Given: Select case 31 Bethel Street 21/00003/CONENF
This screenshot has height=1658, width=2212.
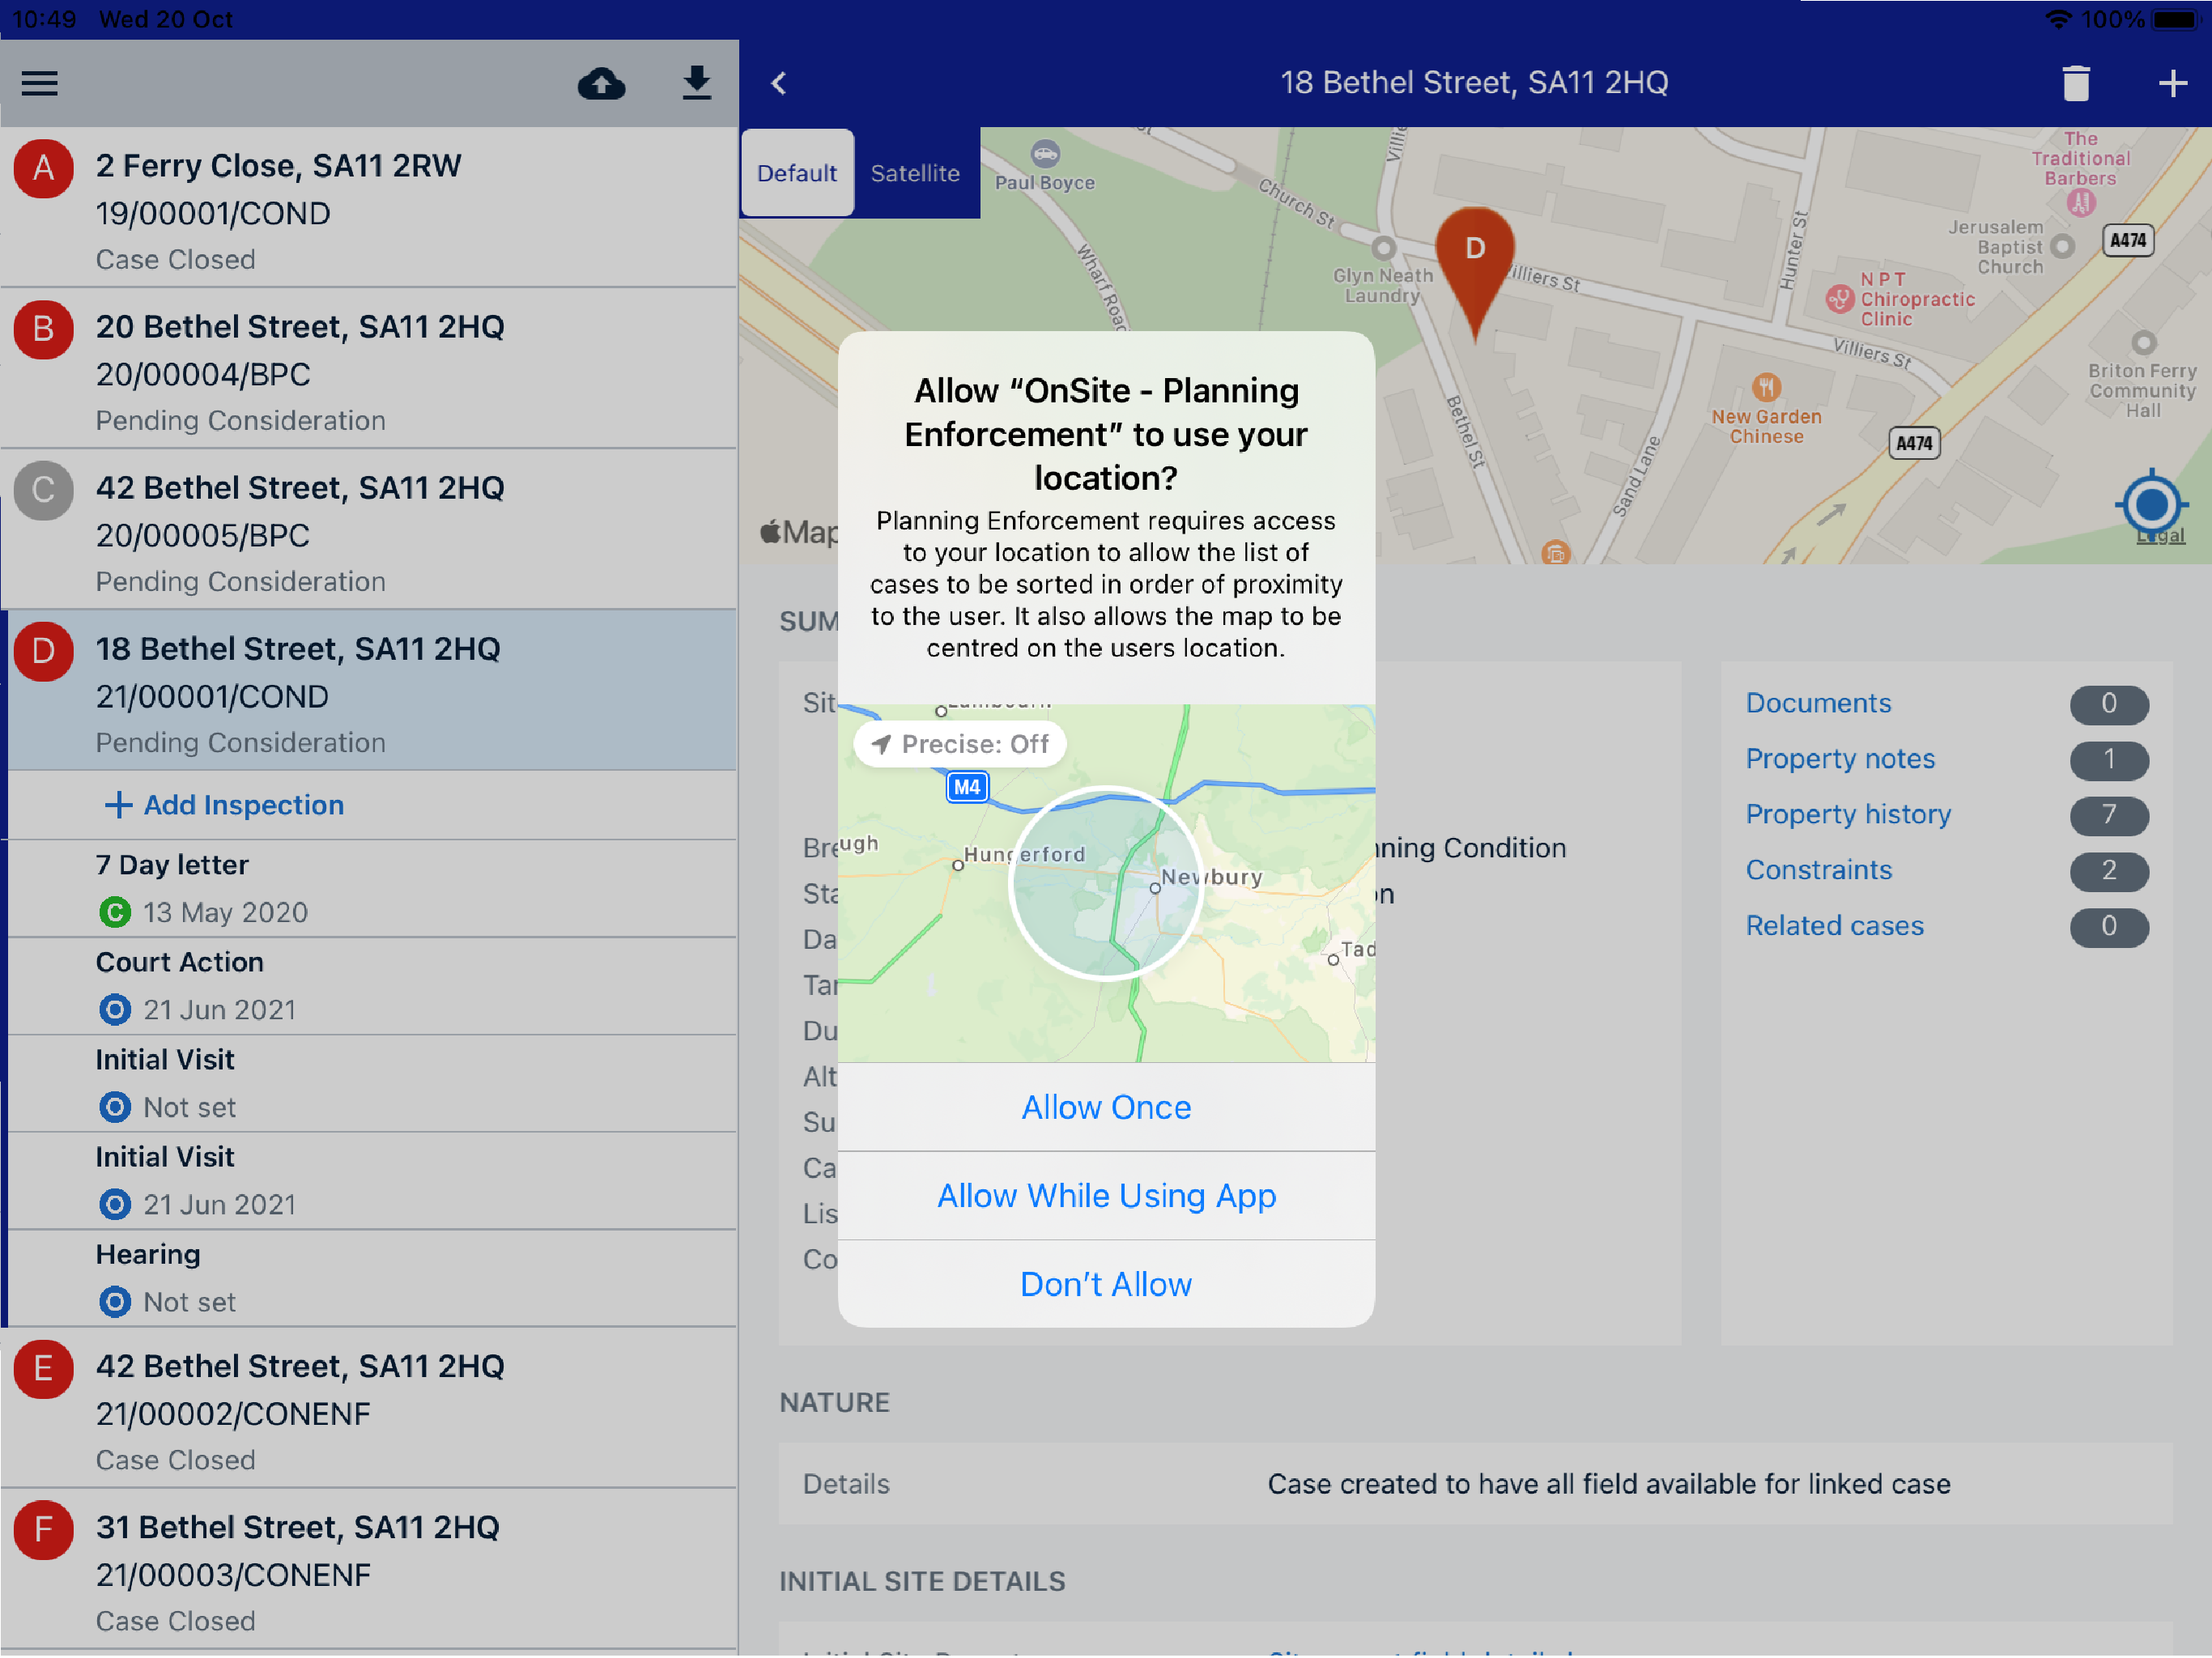Looking at the screenshot, I should pyautogui.click(x=369, y=1570).
